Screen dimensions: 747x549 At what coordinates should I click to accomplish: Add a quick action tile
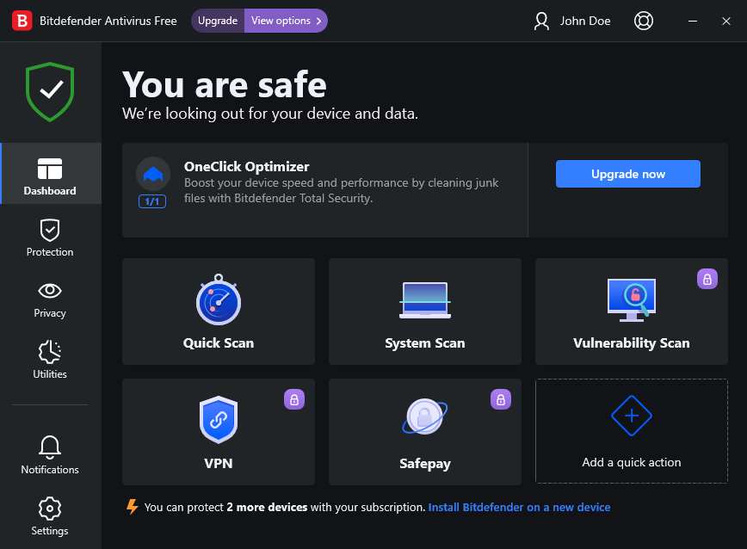tap(632, 431)
